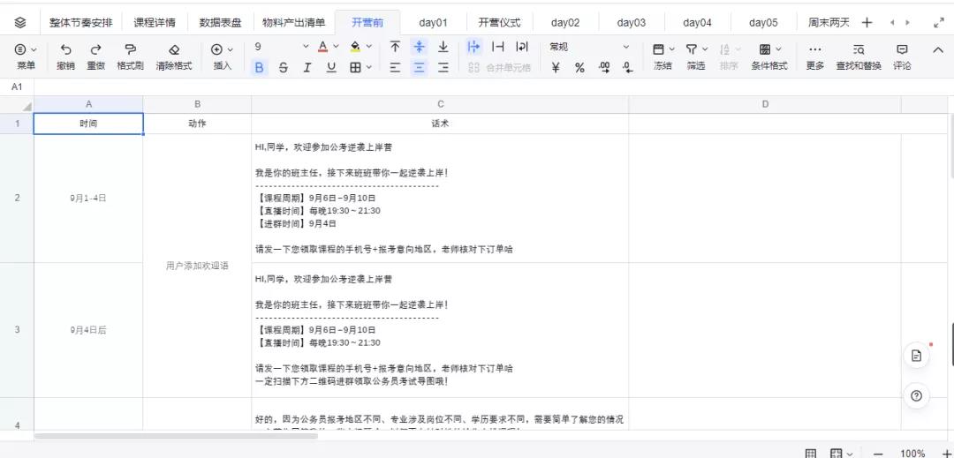This screenshot has width=954, height=458.
Task: Align text to vertical middle
Action: pyautogui.click(x=420, y=47)
